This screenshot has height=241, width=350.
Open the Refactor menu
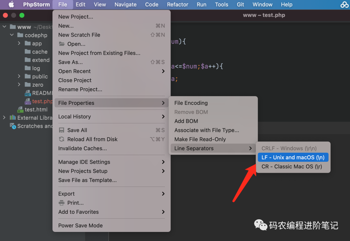point(178,5)
